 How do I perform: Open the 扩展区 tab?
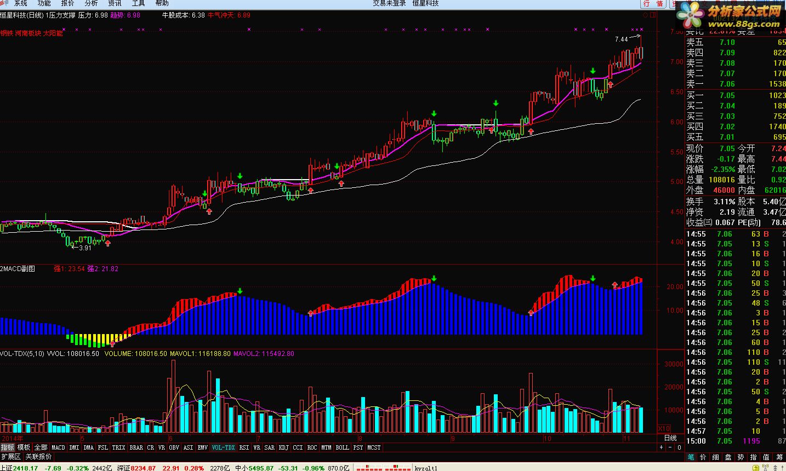tap(10, 456)
